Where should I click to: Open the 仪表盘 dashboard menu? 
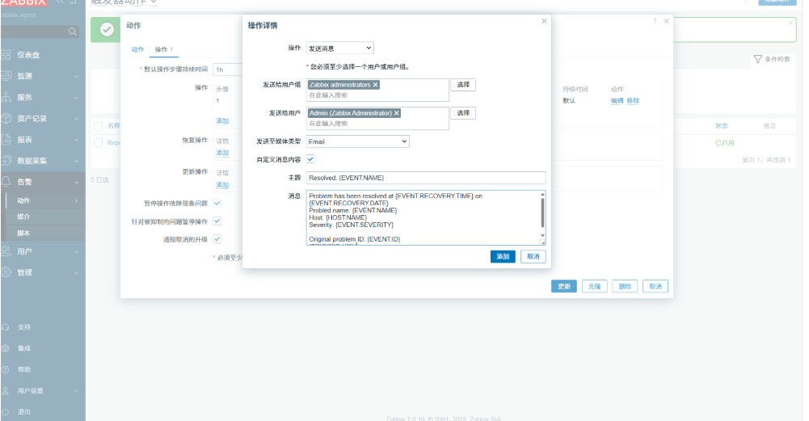[28, 55]
